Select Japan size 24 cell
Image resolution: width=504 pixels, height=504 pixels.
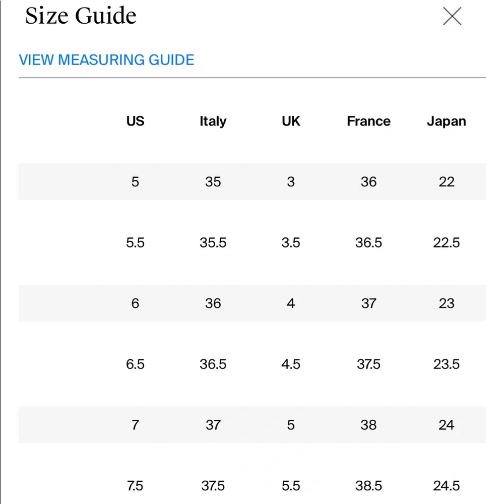coord(446,425)
